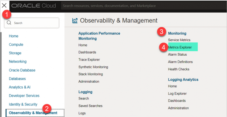The height and width of the screenshot is (117, 227).
Task: Go to Oracle Database category
Action: (x=22, y=70)
